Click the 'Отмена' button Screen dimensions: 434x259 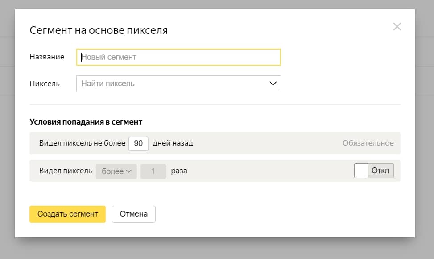[x=133, y=214]
